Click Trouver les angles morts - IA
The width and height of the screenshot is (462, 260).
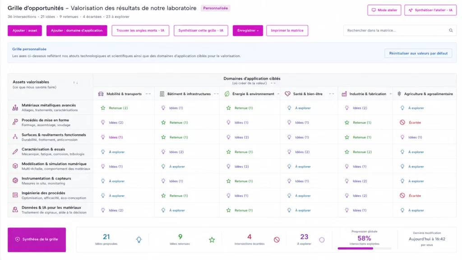(x=140, y=30)
